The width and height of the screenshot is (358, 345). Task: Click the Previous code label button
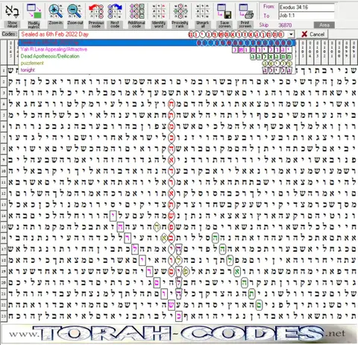tap(96, 24)
